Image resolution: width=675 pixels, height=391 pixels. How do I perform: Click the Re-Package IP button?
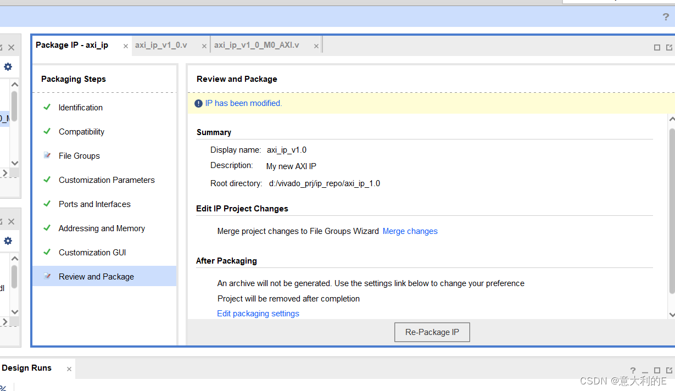pyautogui.click(x=432, y=332)
